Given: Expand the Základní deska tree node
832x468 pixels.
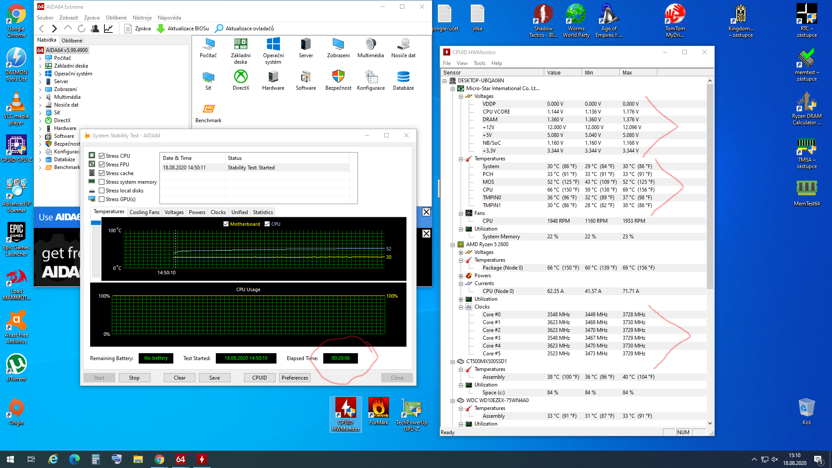Looking at the screenshot, I should [40, 66].
